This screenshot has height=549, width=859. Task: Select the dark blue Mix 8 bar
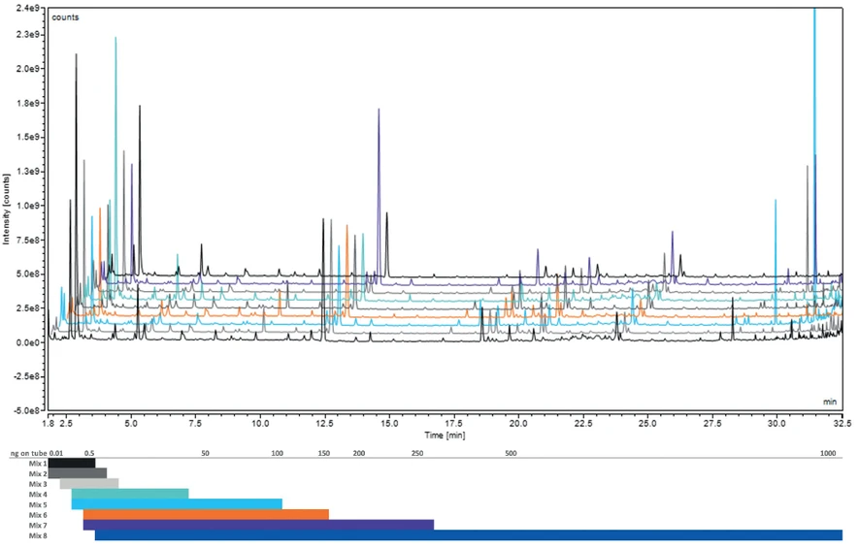click(468, 535)
